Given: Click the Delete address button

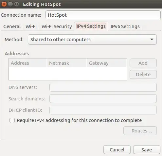Looking at the screenshot, I should tap(143, 75).
